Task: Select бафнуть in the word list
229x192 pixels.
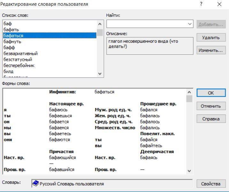Action: pos(12,41)
